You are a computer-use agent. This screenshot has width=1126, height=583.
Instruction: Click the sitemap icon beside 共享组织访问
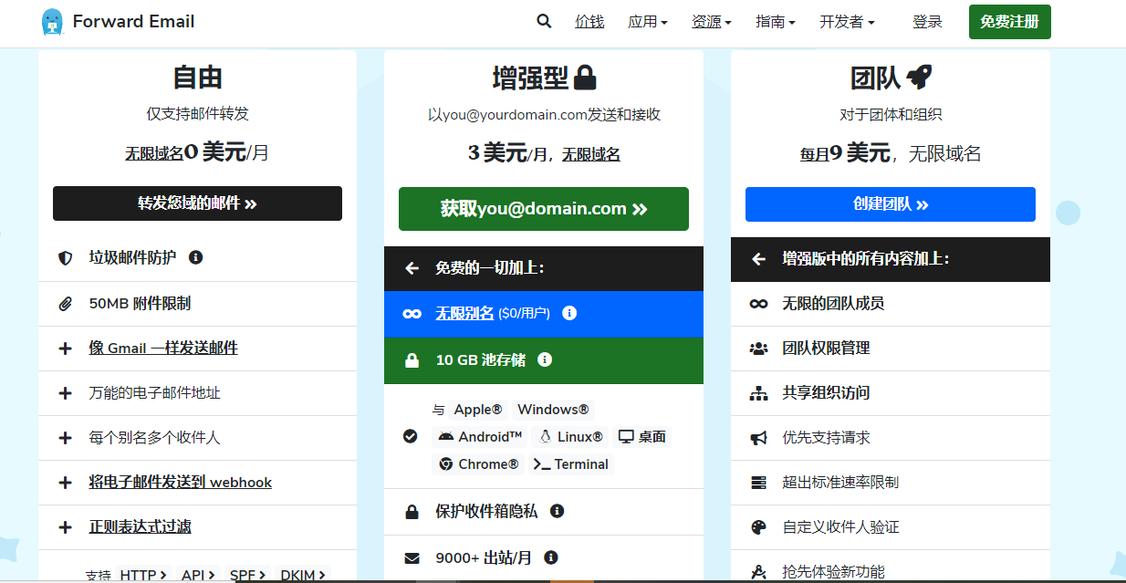pos(758,393)
